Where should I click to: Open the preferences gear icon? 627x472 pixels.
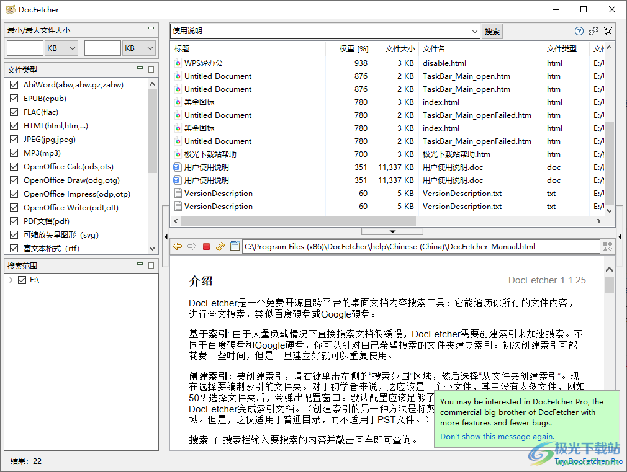(x=594, y=30)
